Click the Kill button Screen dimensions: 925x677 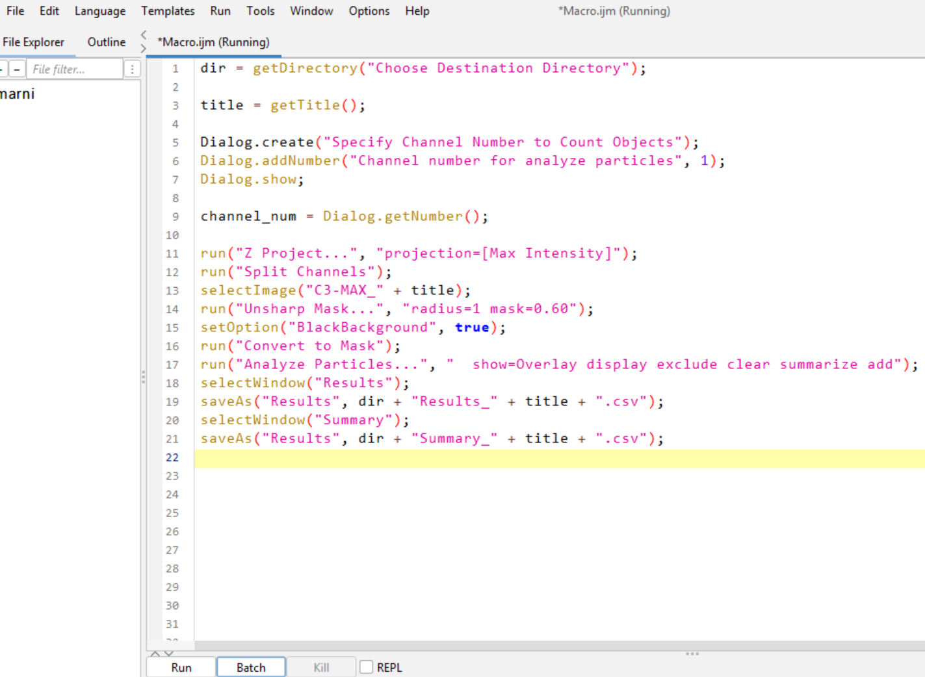coord(321,667)
